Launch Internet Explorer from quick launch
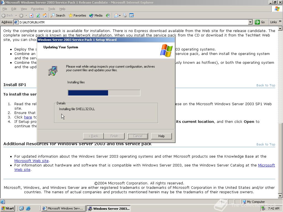The image size is (283, 212). [28, 208]
